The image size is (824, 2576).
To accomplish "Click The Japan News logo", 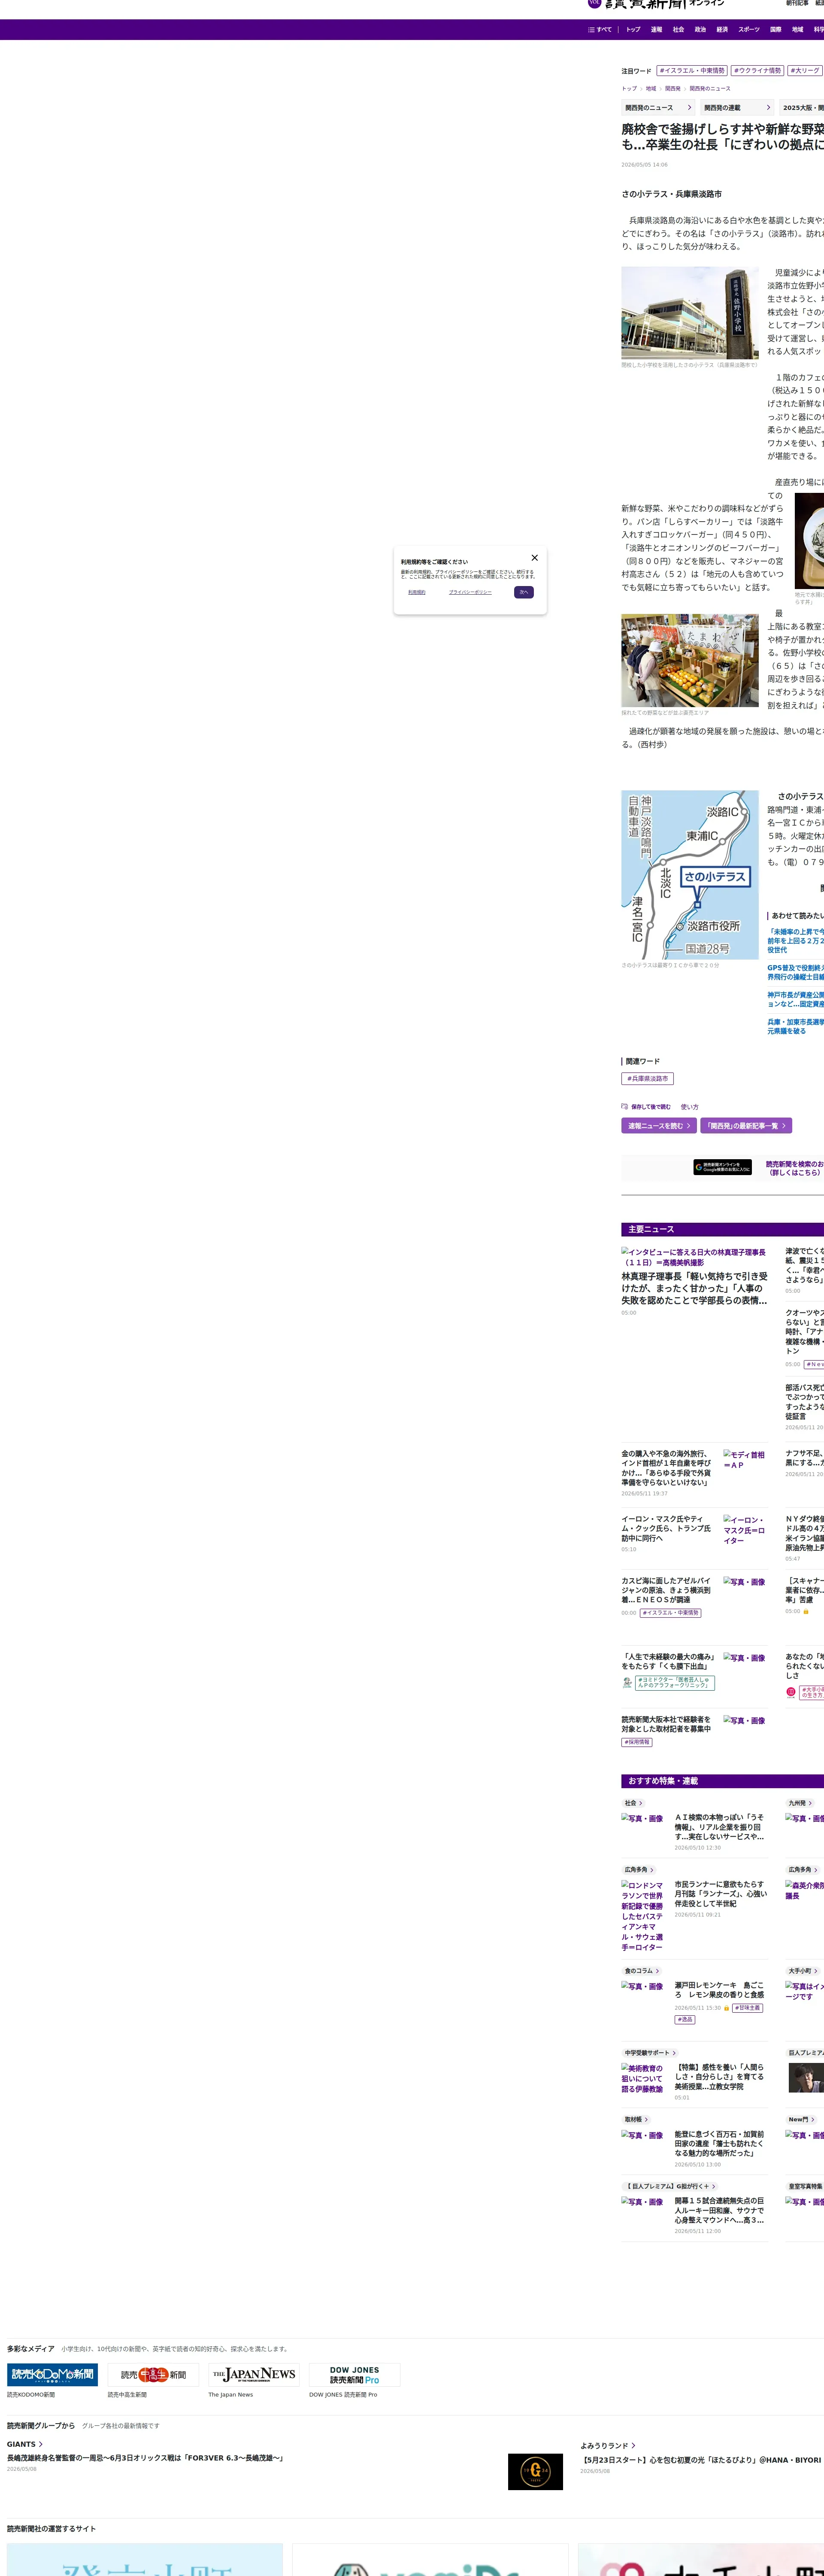I will 254,2375.
